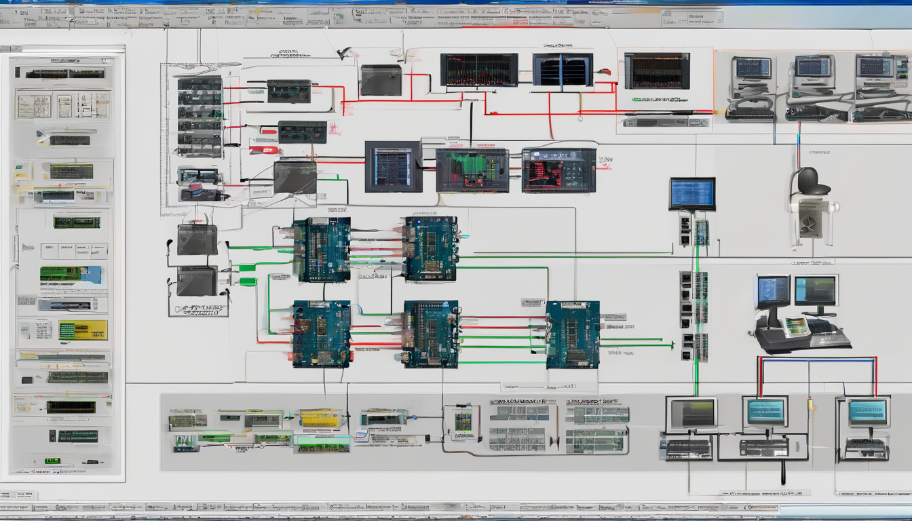Select the lower-middle circuit board beside it
The image size is (912, 521).
click(x=431, y=334)
